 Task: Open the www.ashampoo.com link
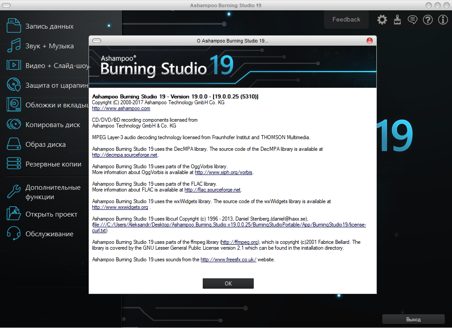(121, 108)
